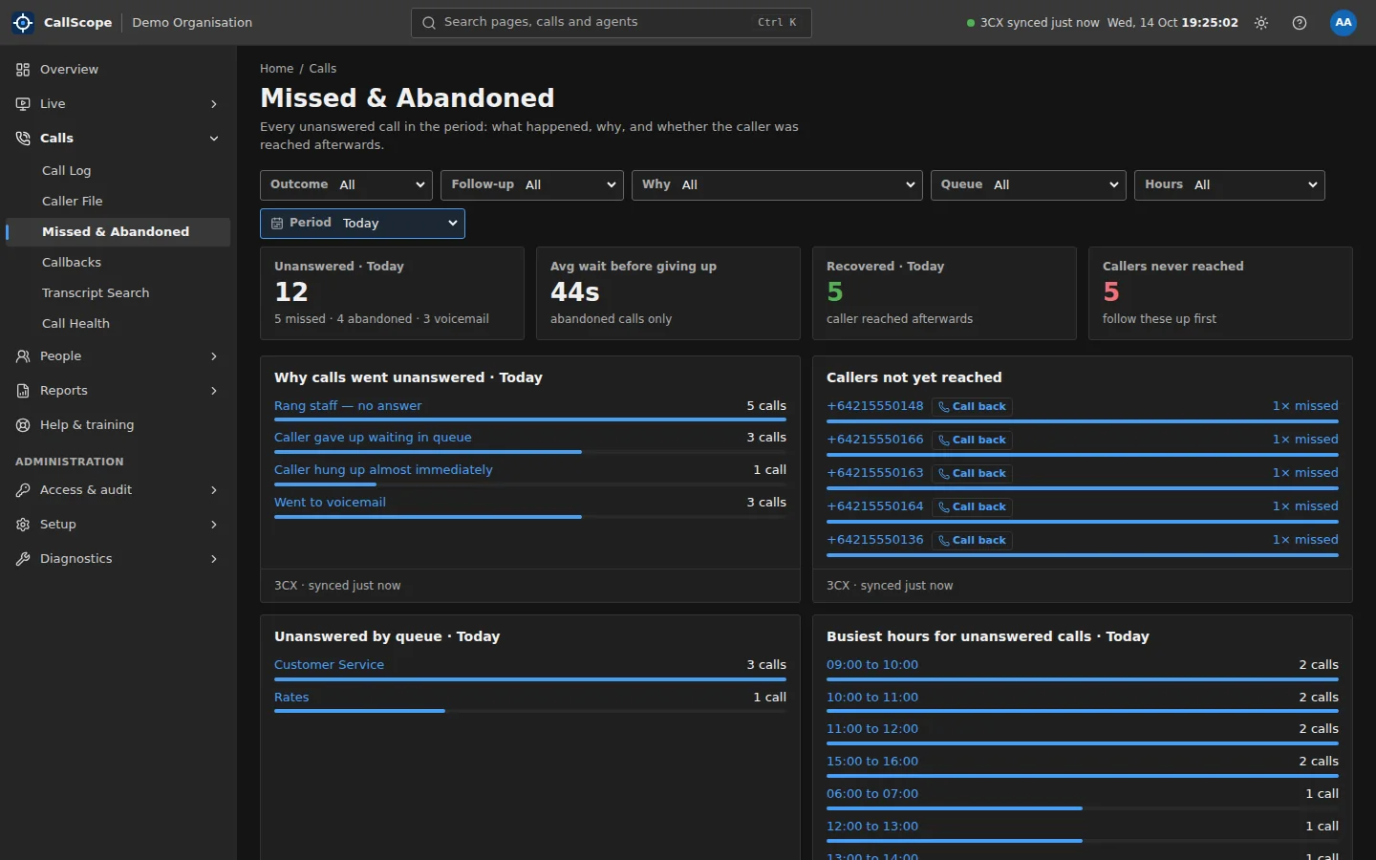Viewport: 1376px width, 860px height.
Task: Open Call Log in the sidebar
Action: (x=118, y=171)
